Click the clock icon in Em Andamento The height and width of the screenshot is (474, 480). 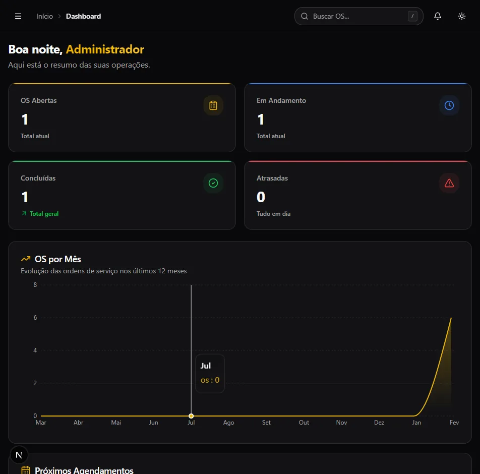pyautogui.click(x=449, y=105)
